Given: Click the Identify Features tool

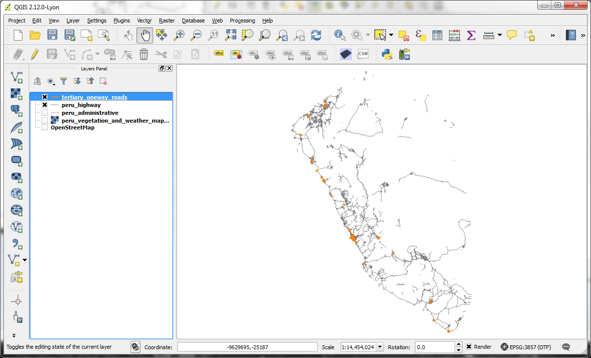Looking at the screenshot, I should click(340, 35).
